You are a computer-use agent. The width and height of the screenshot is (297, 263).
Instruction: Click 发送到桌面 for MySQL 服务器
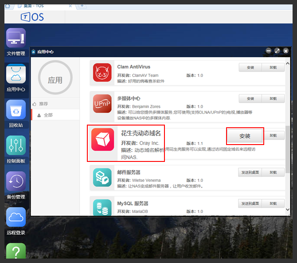[x=250, y=204]
